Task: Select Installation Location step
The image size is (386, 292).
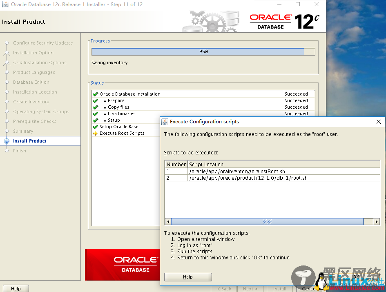Action: pyautogui.click(x=35, y=92)
